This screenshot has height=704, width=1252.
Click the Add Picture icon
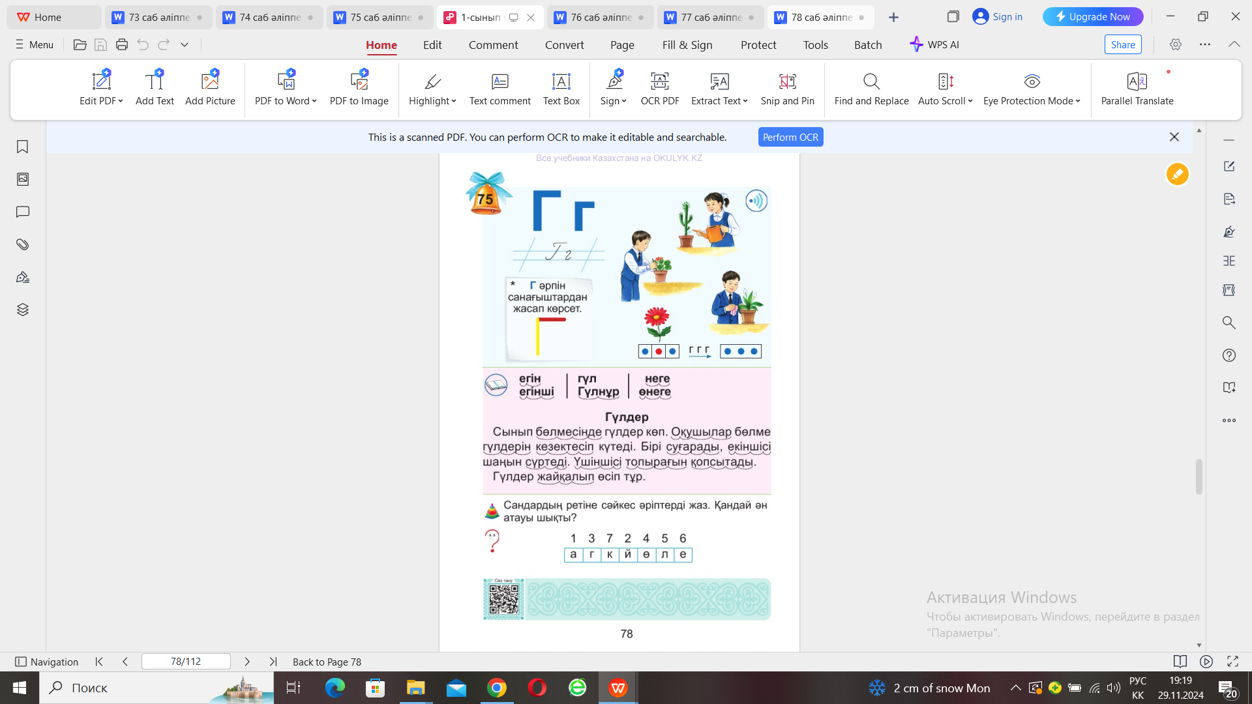tap(210, 81)
